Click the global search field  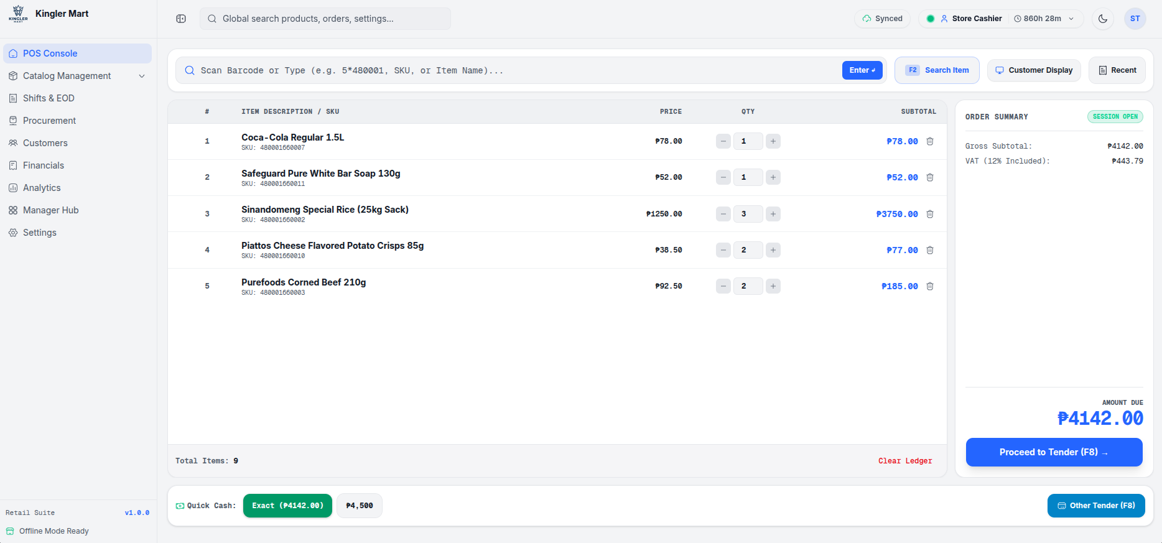click(x=325, y=19)
